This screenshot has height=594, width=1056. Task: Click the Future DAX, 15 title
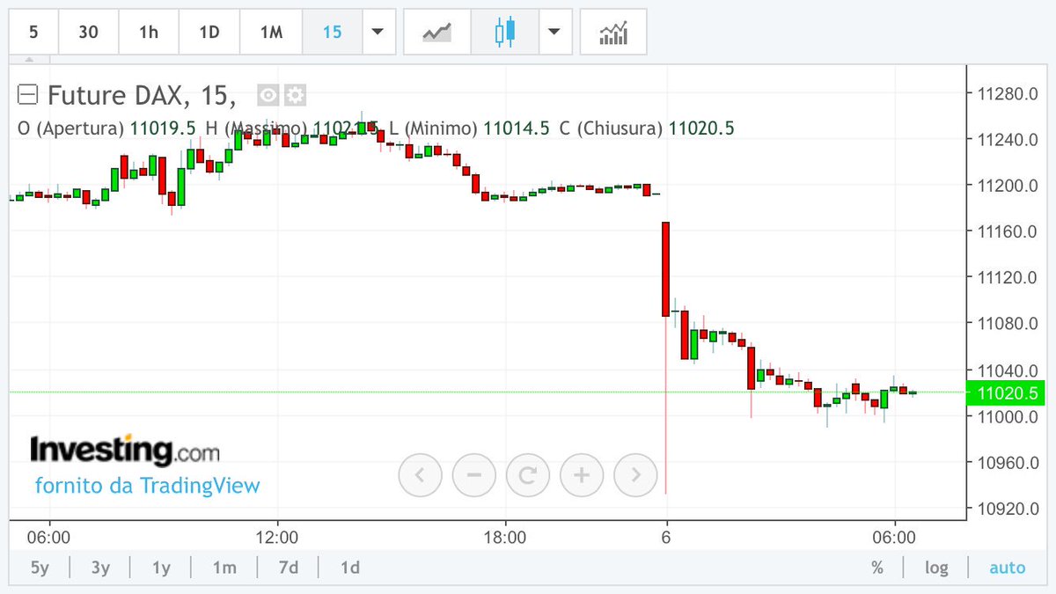click(142, 94)
